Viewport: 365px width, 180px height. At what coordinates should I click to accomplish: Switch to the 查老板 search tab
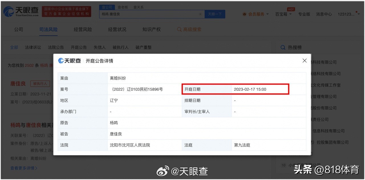[123, 7]
